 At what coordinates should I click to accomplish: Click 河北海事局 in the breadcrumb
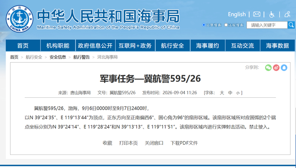click(107, 57)
